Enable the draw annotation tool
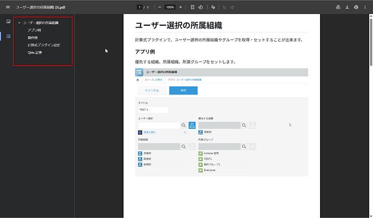The height and width of the screenshot is (218, 373). click(x=214, y=8)
